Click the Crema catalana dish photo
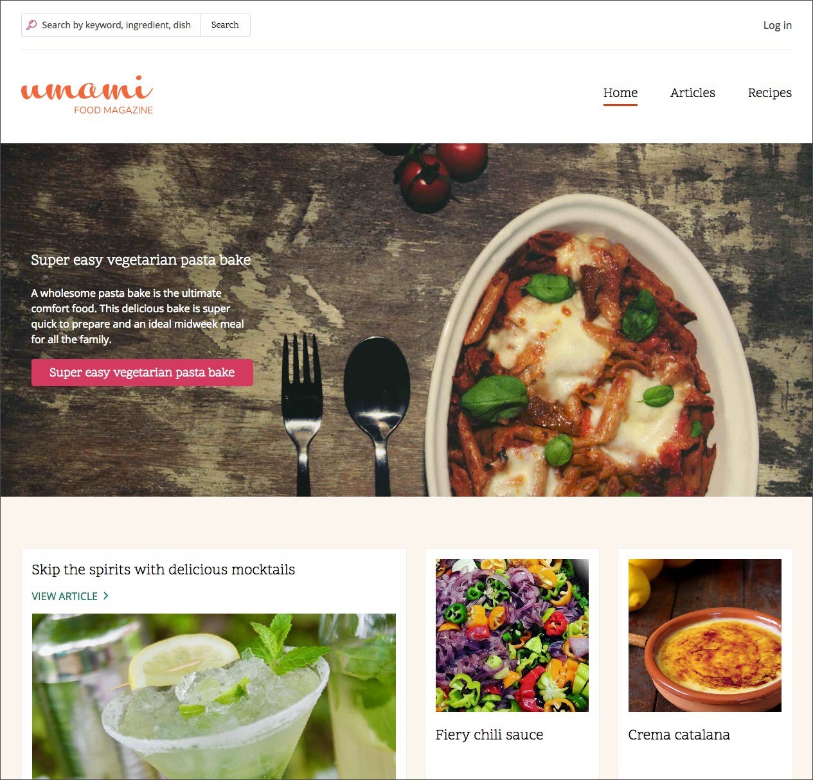The image size is (813, 780). click(705, 635)
